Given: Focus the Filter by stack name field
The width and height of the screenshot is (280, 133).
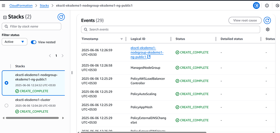Looking at the screenshot, I should [32, 27].
